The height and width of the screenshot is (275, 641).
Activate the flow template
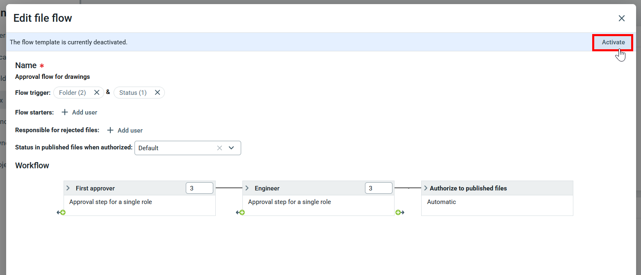(613, 43)
